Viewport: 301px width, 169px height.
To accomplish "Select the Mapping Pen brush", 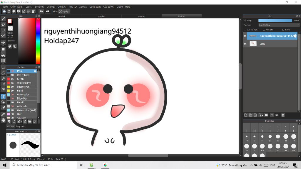I will [x=22, y=83].
